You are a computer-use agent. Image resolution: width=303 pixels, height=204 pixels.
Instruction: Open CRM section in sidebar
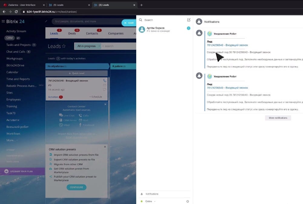(x=9, y=38)
